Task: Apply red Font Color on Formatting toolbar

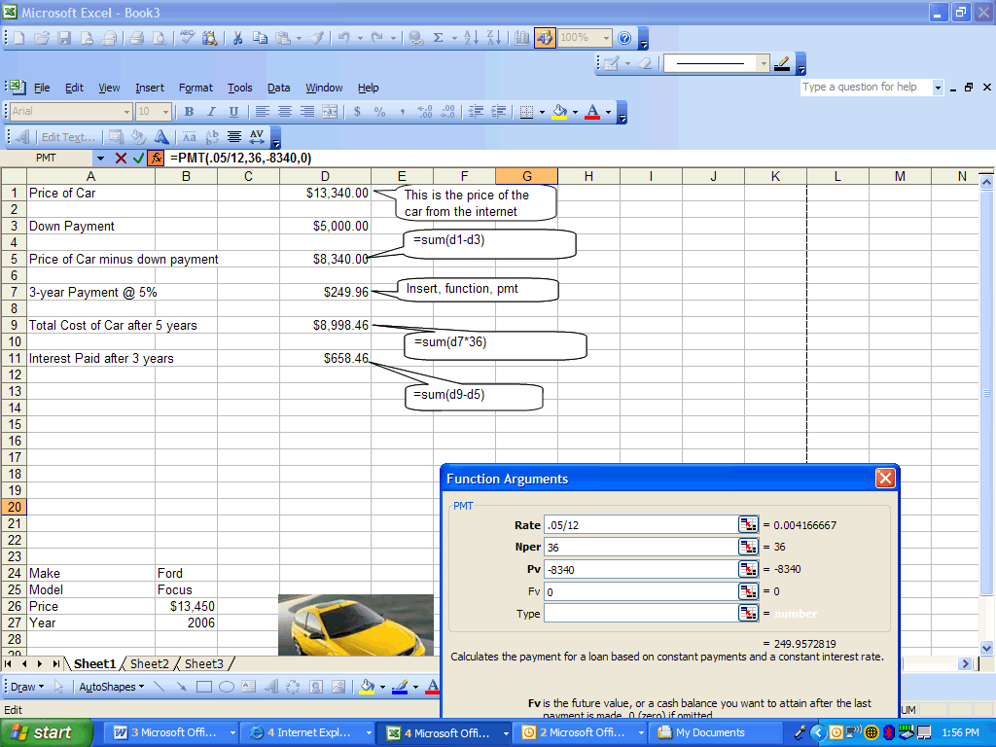Action: pos(592,112)
